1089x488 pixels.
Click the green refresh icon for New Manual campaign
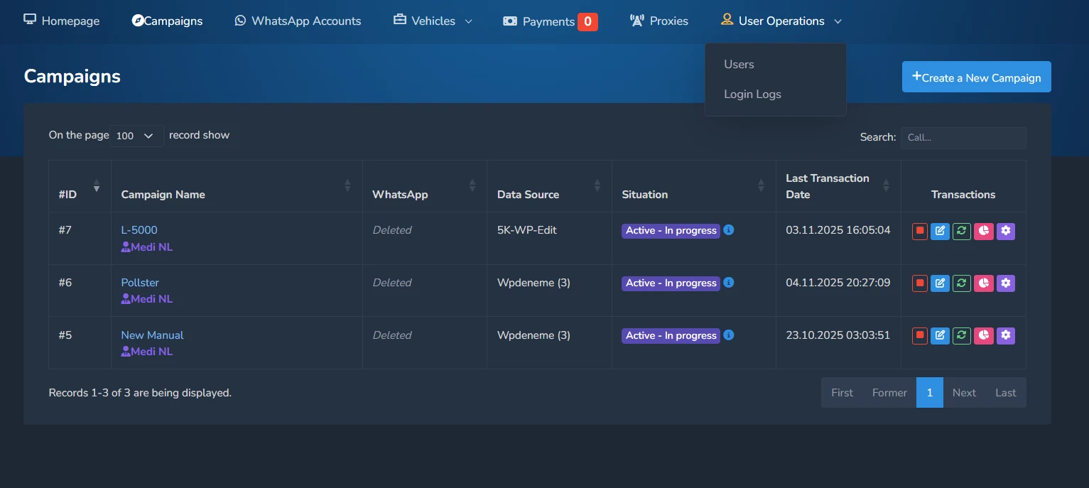(x=961, y=335)
